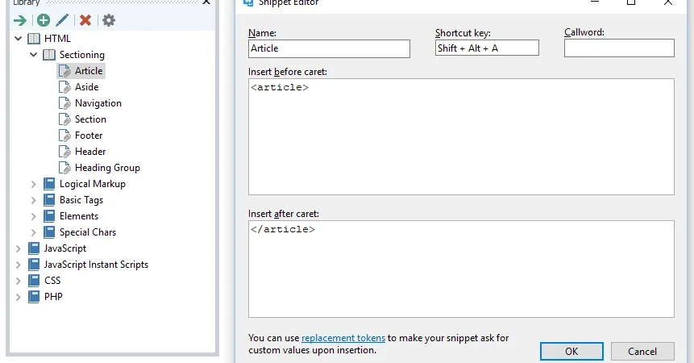Collapse the HTML library tree
This screenshot has width=694, height=363.
(19, 39)
